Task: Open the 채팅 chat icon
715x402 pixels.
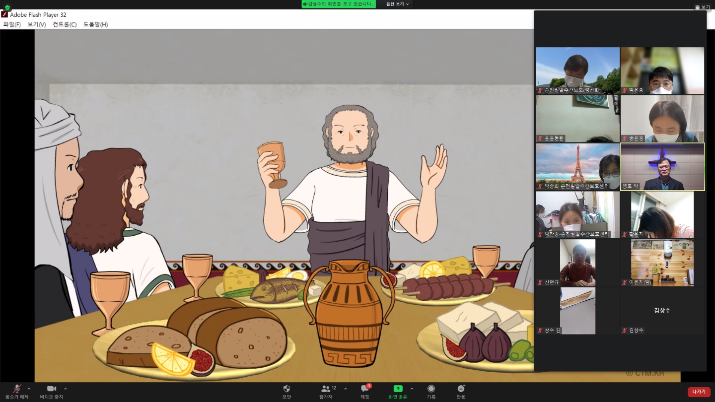Action: click(x=365, y=389)
